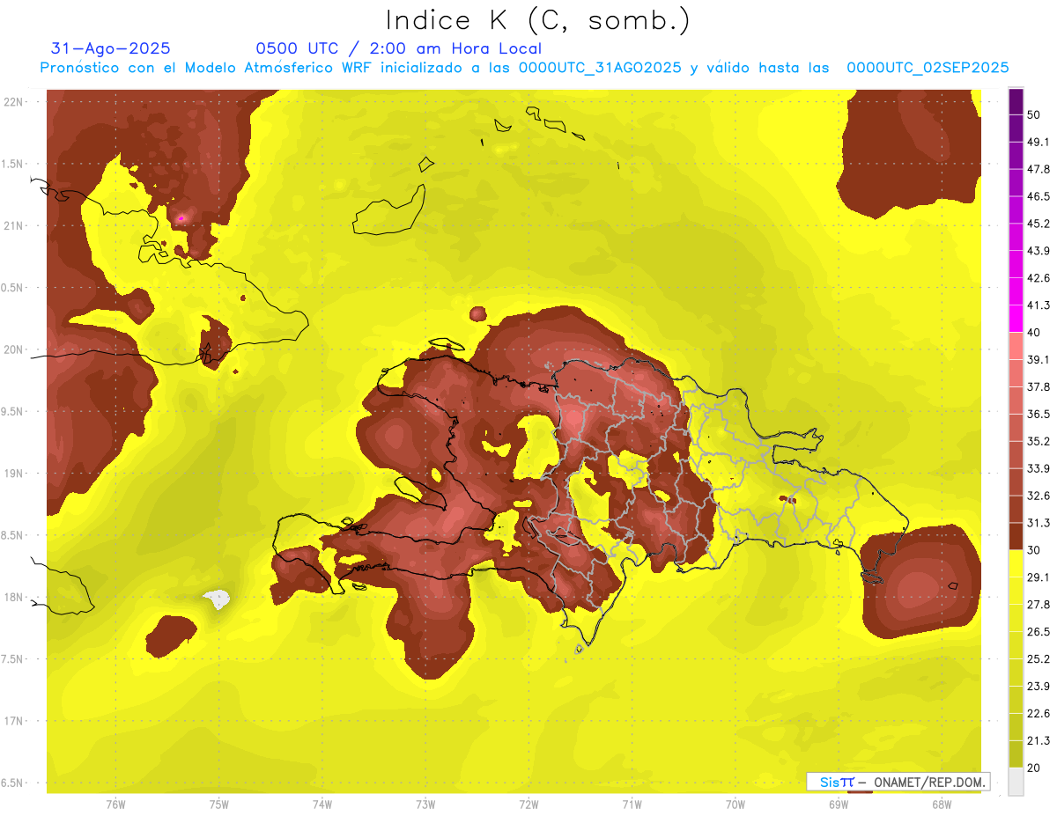Click the colorbar value "43.9"
The height and width of the screenshot is (816, 1057).
[x=1039, y=251]
